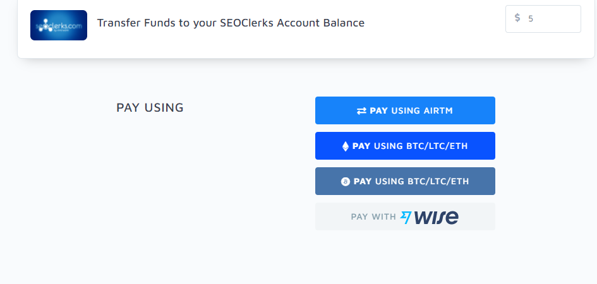Click the dollar sign in amount field
Screen dimensions: 597x284
(517, 18)
